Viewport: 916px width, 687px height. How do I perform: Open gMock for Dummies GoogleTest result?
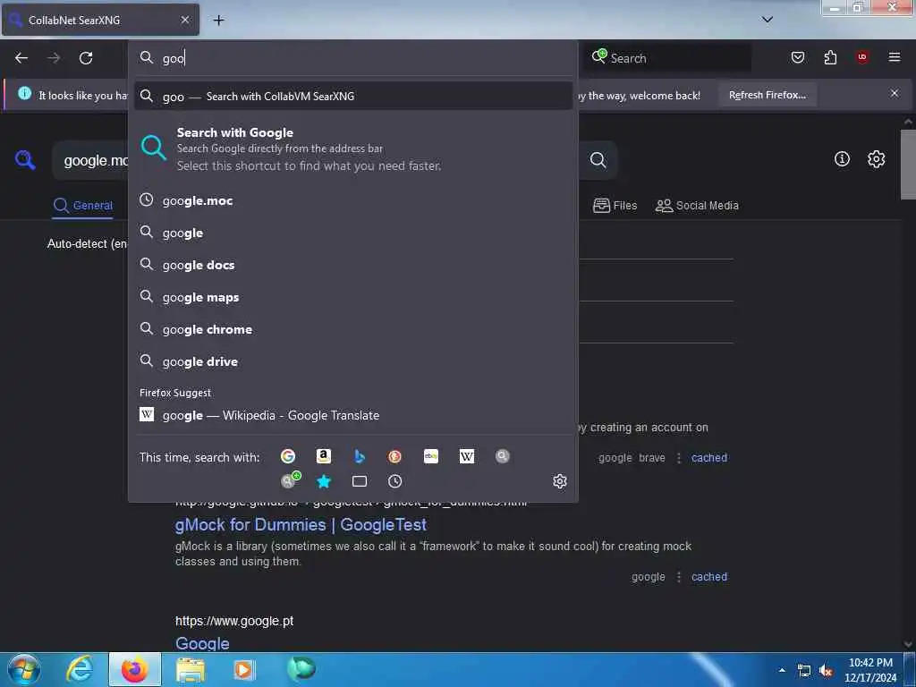(301, 524)
